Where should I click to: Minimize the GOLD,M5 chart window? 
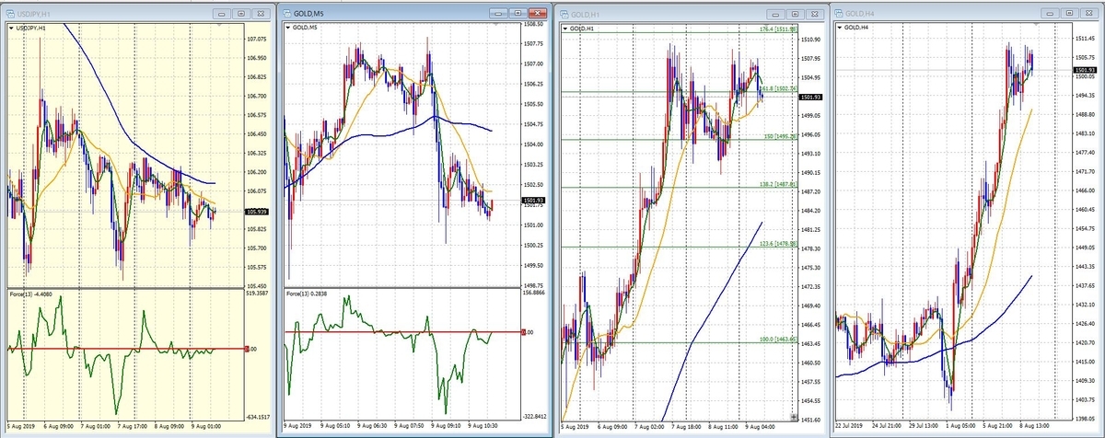[x=498, y=14]
